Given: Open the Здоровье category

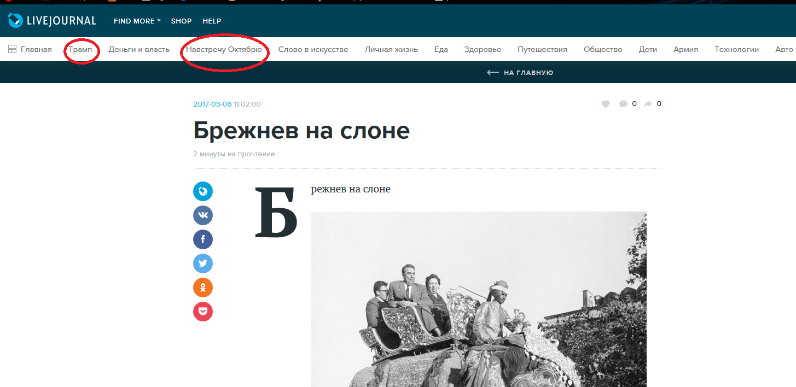Looking at the screenshot, I should (x=483, y=49).
